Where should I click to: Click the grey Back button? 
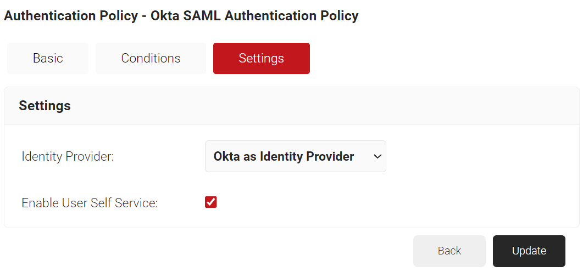[449, 251]
